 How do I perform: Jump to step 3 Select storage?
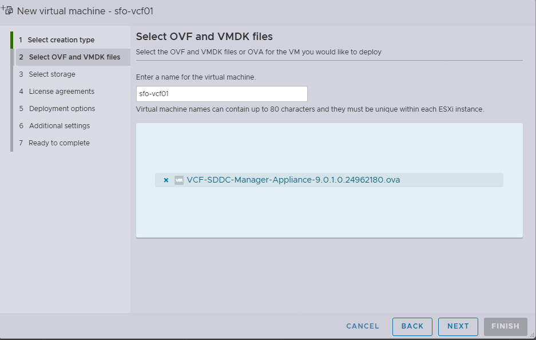[52, 74]
